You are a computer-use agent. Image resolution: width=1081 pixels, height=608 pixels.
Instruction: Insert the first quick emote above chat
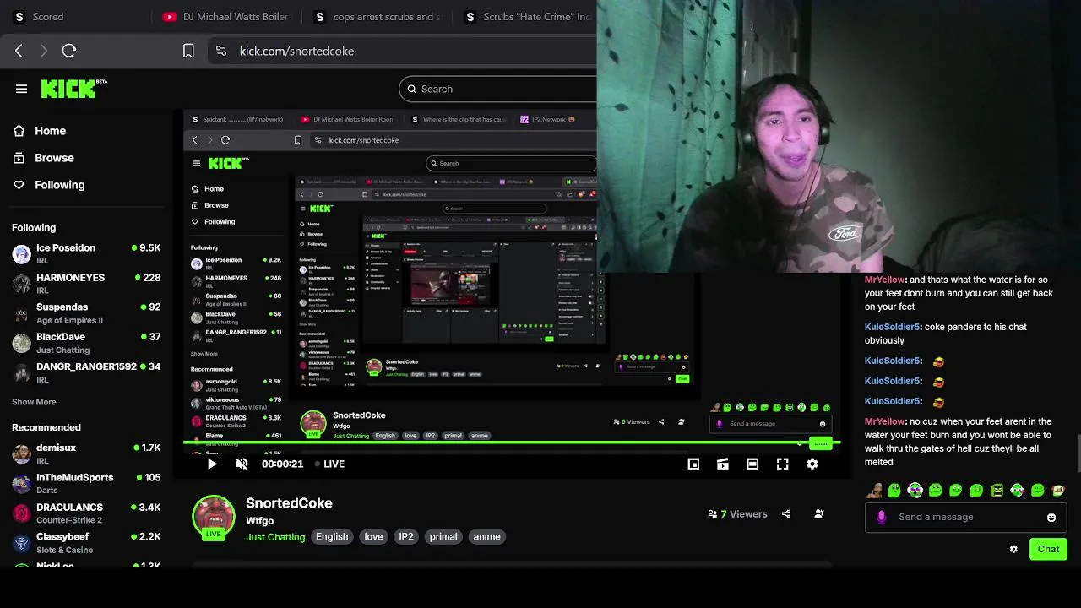point(874,491)
